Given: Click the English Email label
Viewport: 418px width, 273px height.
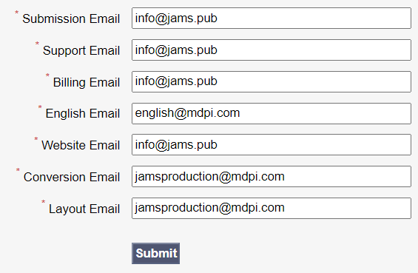Looking at the screenshot, I should point(83,114).
